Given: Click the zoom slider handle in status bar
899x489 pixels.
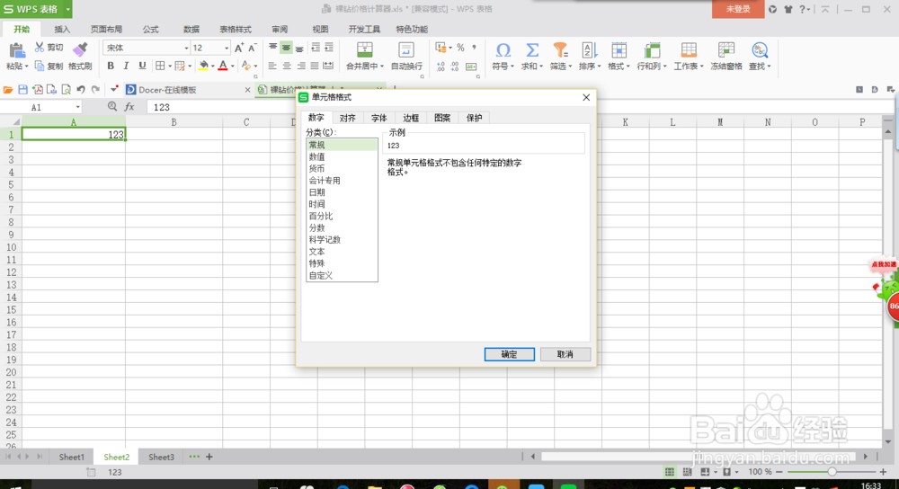Looking at the screenshot, I should [x=832, y=472].
